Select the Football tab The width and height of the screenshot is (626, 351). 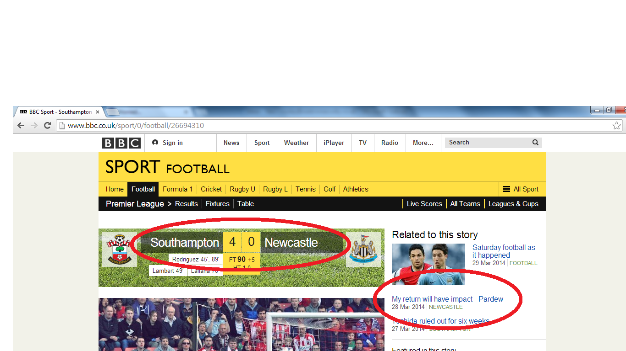tap(143, 189)
